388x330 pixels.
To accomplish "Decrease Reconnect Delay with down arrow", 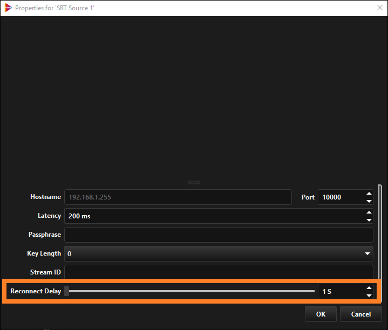I will [x=369, y=295].
